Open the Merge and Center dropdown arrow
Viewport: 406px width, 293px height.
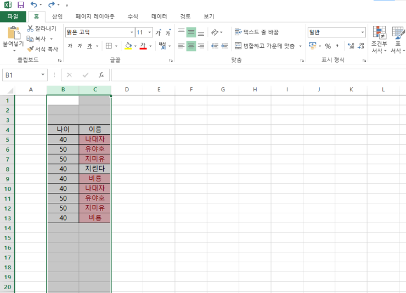coord(300,46)
